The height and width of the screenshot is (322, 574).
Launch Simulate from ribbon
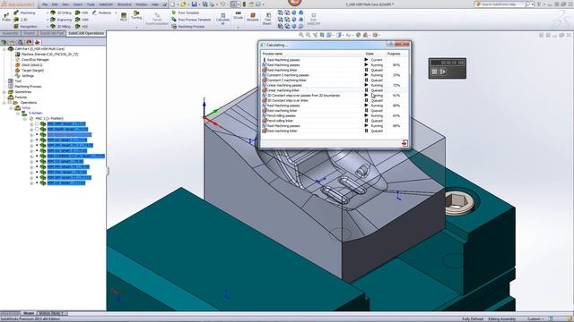pos(252,17)
